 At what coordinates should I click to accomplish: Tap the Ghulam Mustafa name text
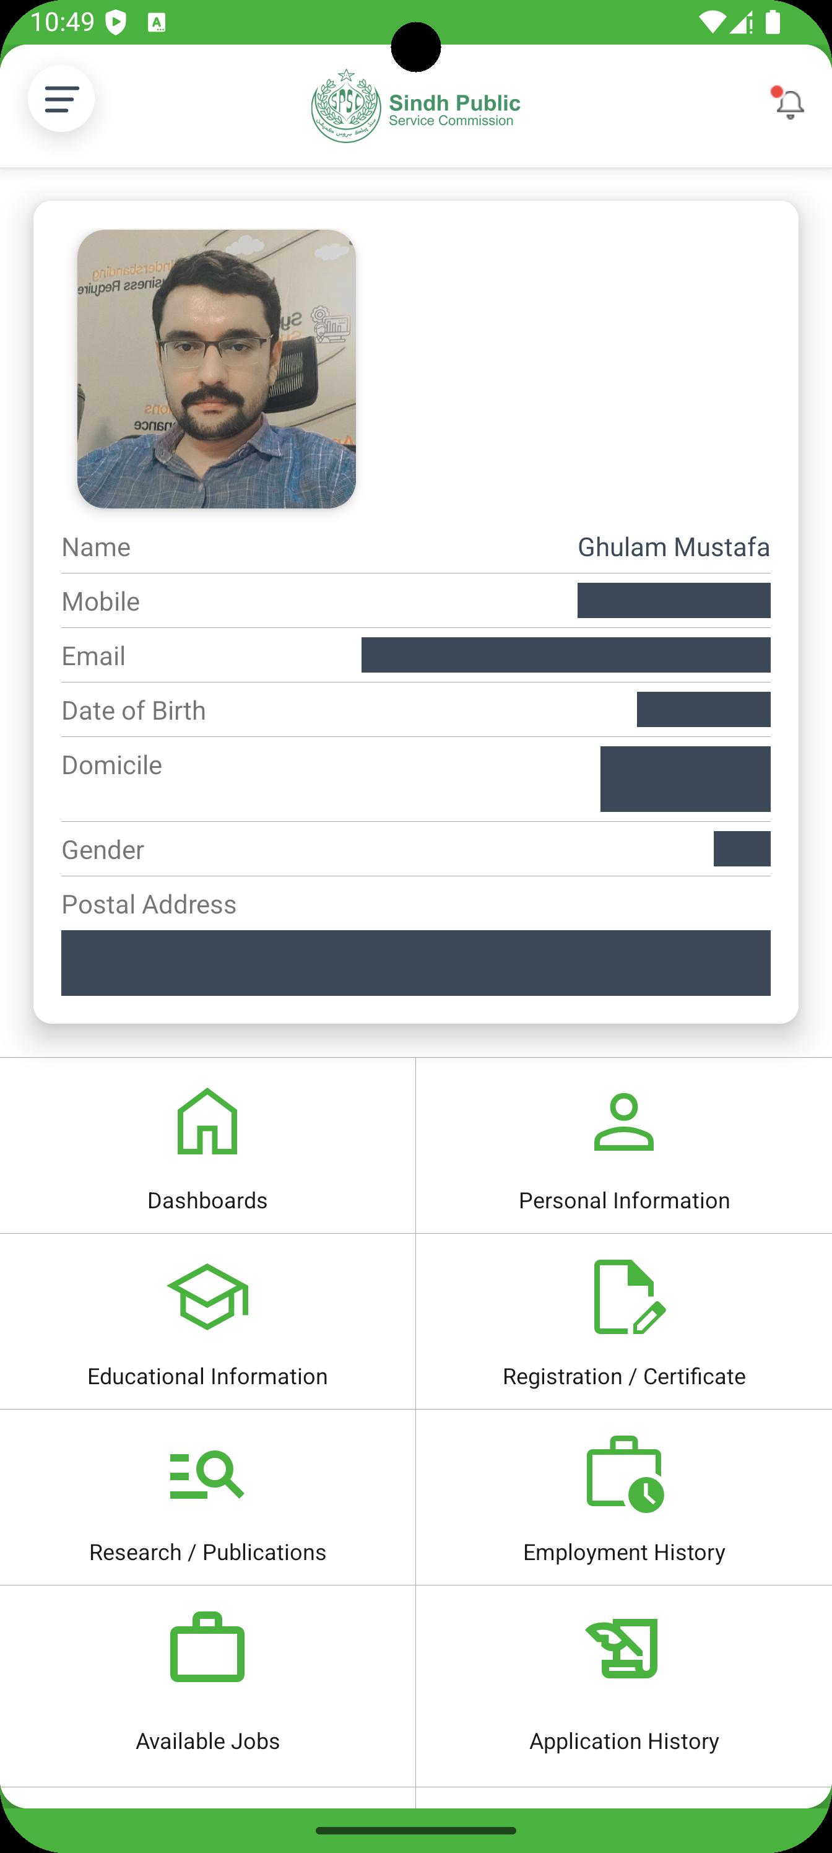tap(674, 547)
